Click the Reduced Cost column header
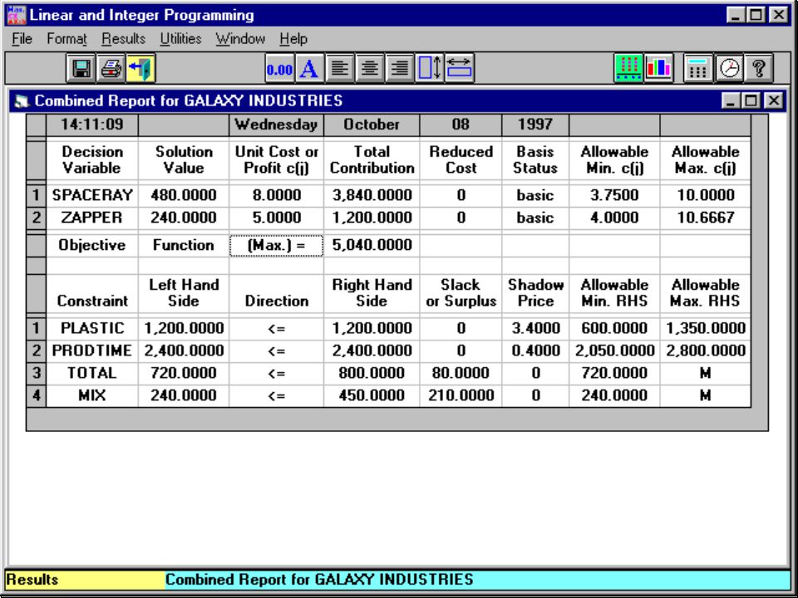The height and width of the screenshot is (598, 798). (461, 159)
